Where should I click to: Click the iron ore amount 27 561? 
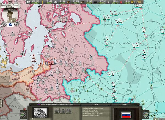[76, 1]
